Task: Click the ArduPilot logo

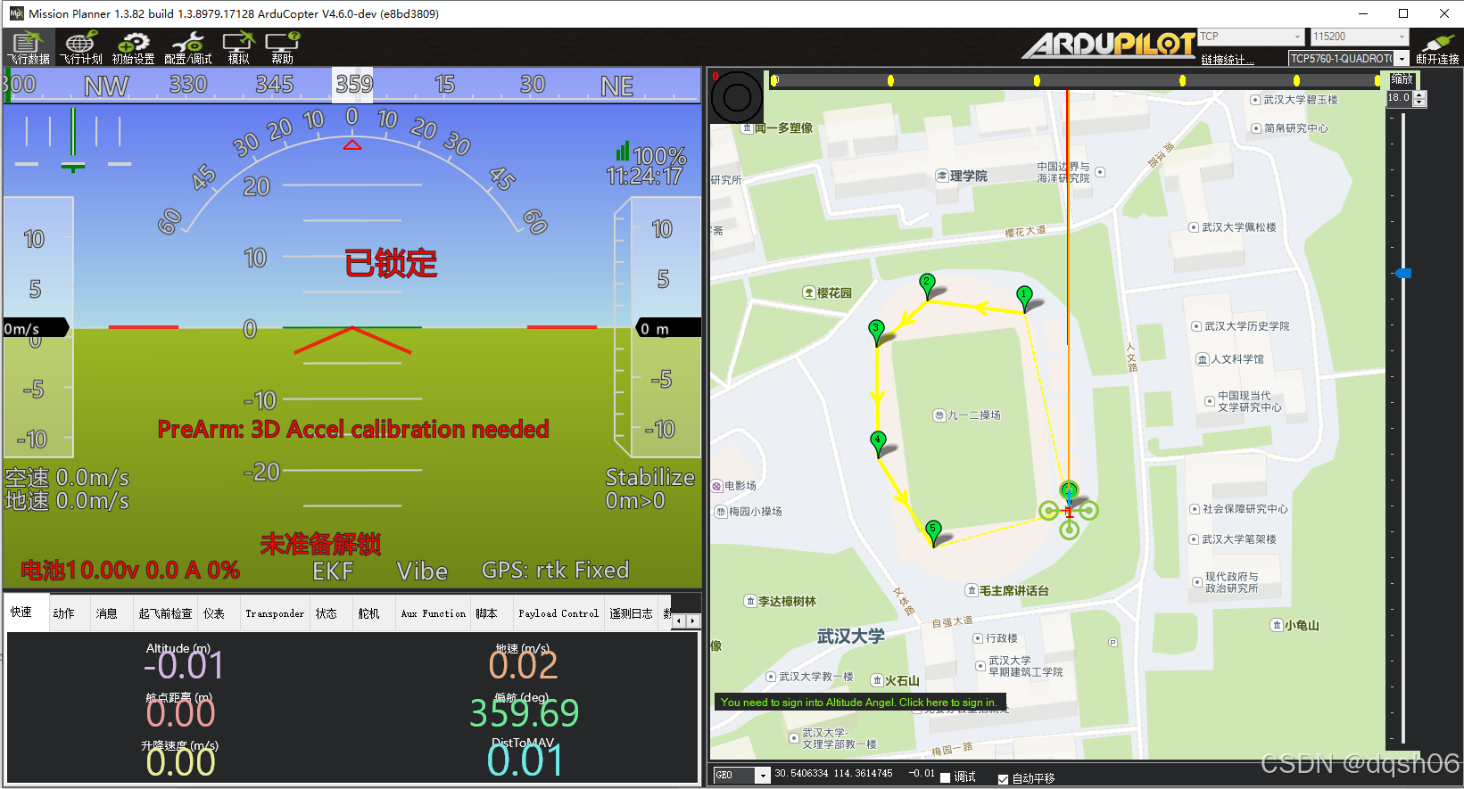Action: tap(1109, 45)
